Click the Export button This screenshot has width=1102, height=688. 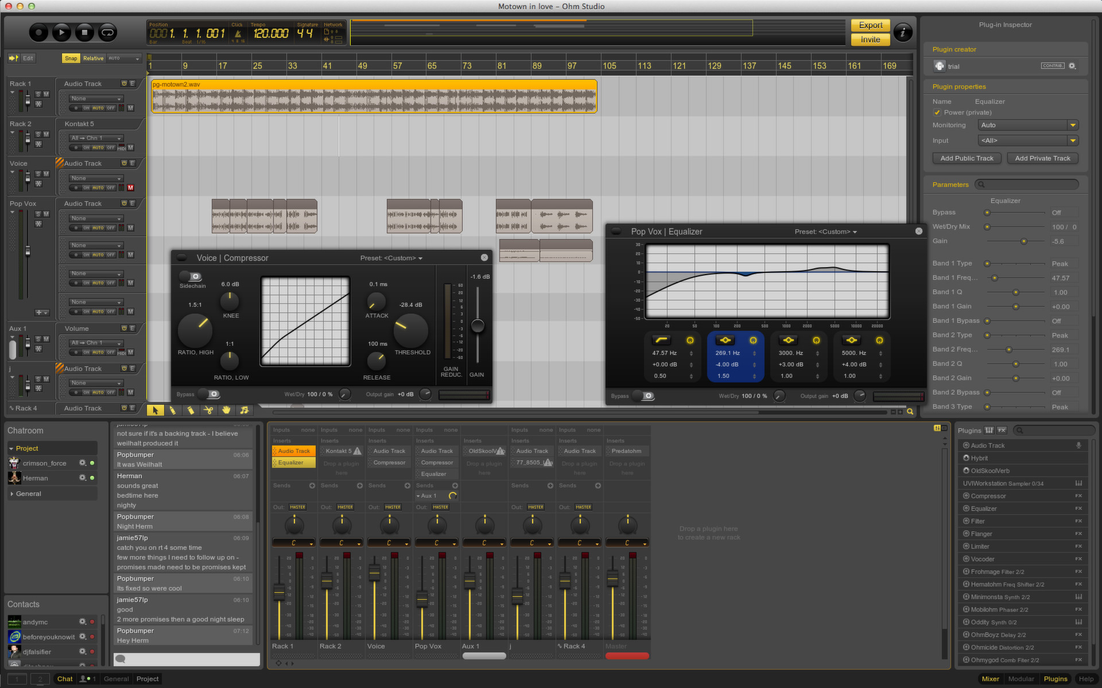click(x=870, y=25)
